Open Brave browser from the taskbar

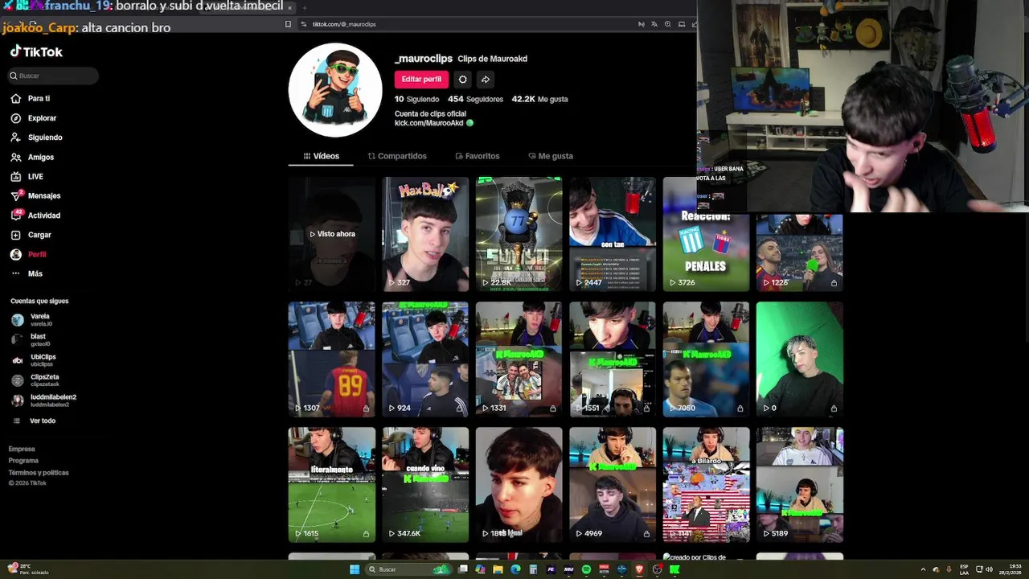[639, 569]
